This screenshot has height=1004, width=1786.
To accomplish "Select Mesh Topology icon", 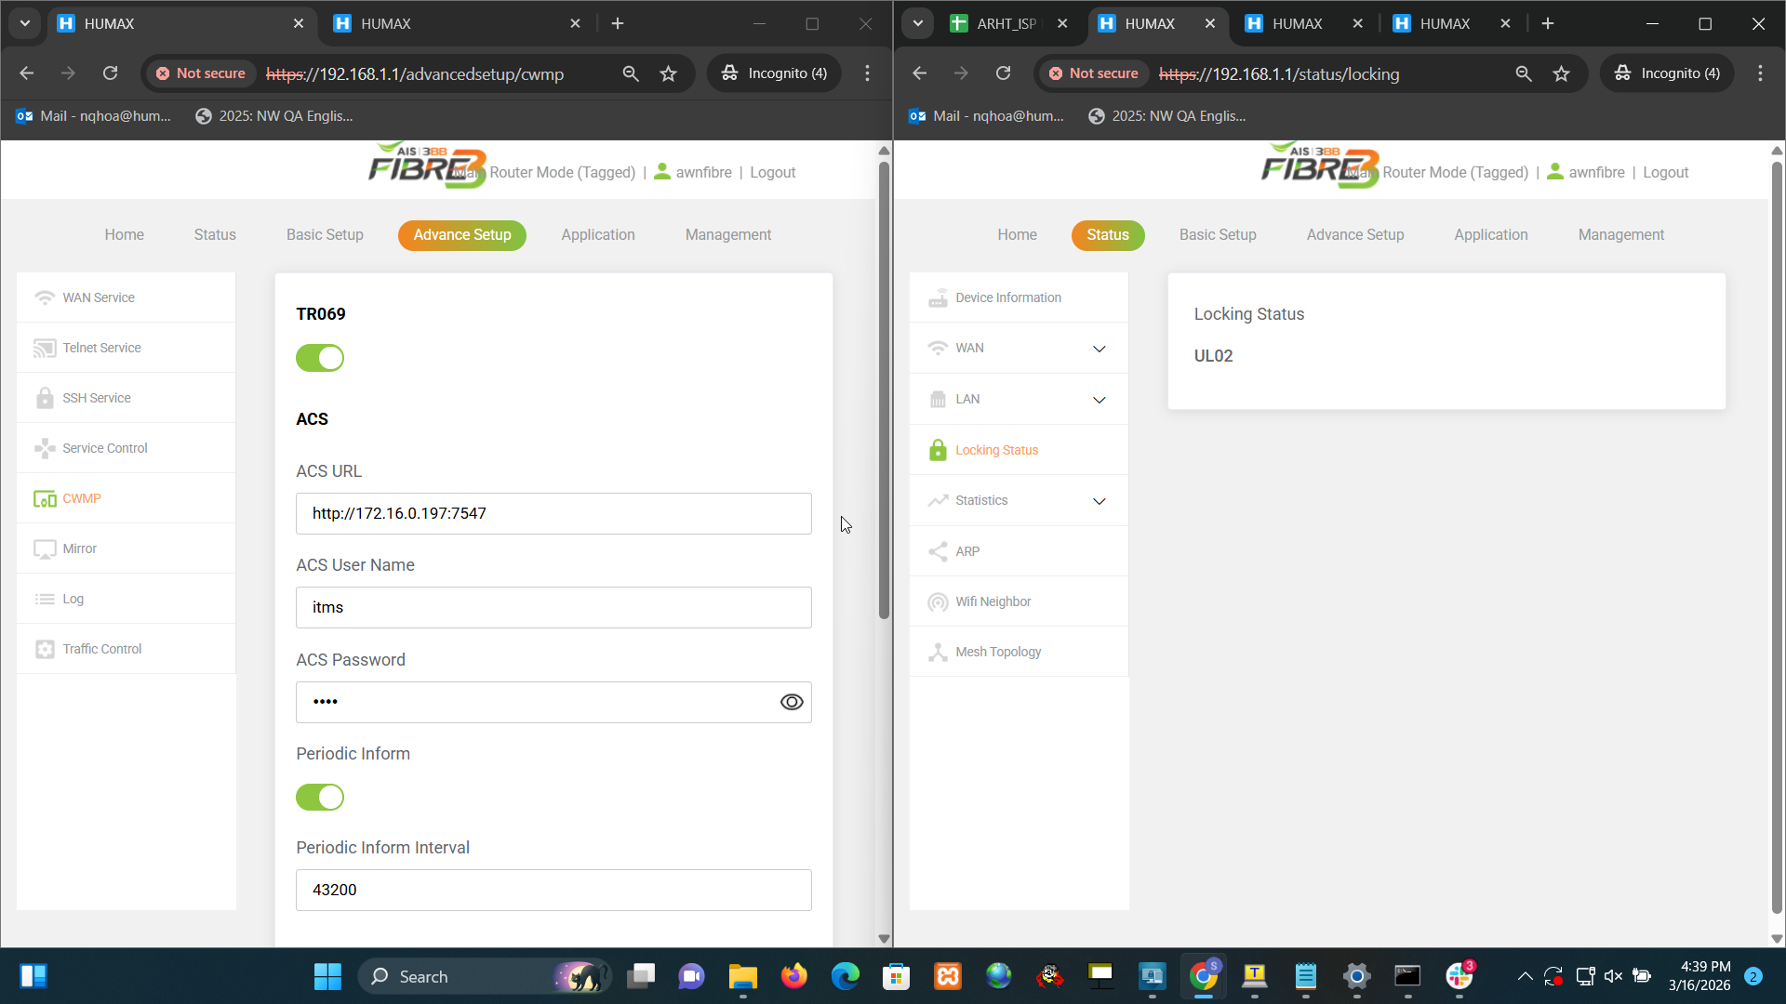I will tap(938, 652).
